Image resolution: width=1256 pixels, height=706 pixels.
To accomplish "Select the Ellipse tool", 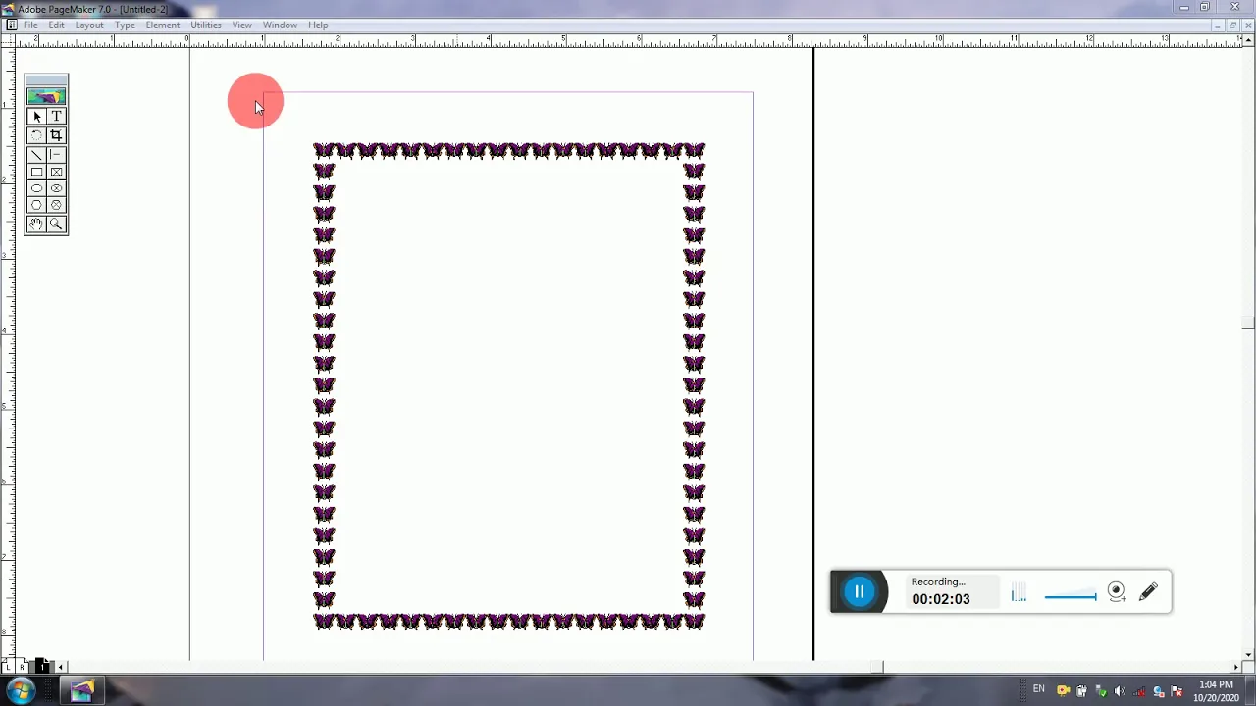I will click(x=37, y=188).
